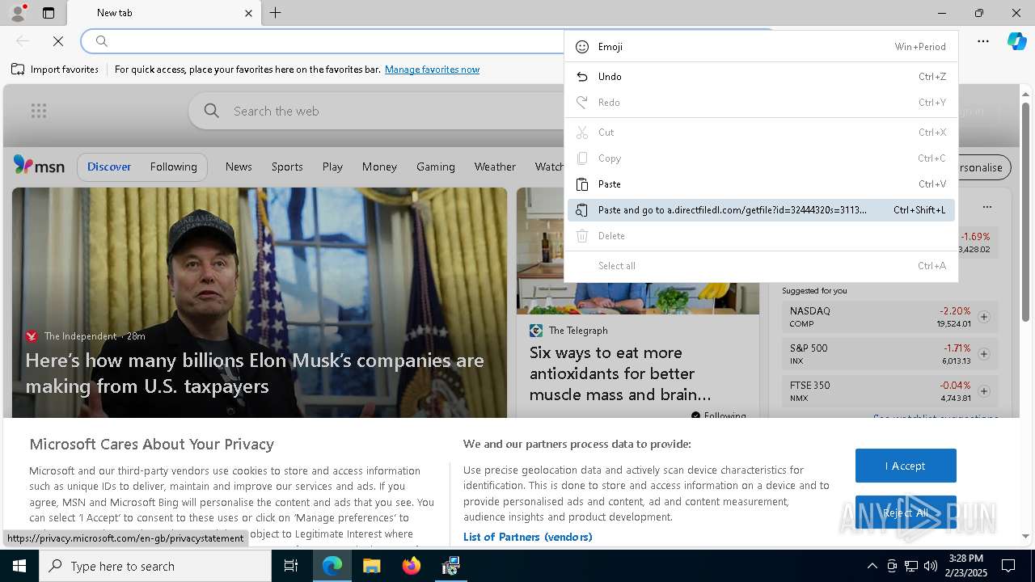The height and width of the screenshot is (582, 1035).
Task: Click the page vertical scrollbar down arrow
Action: point(1025,536)
